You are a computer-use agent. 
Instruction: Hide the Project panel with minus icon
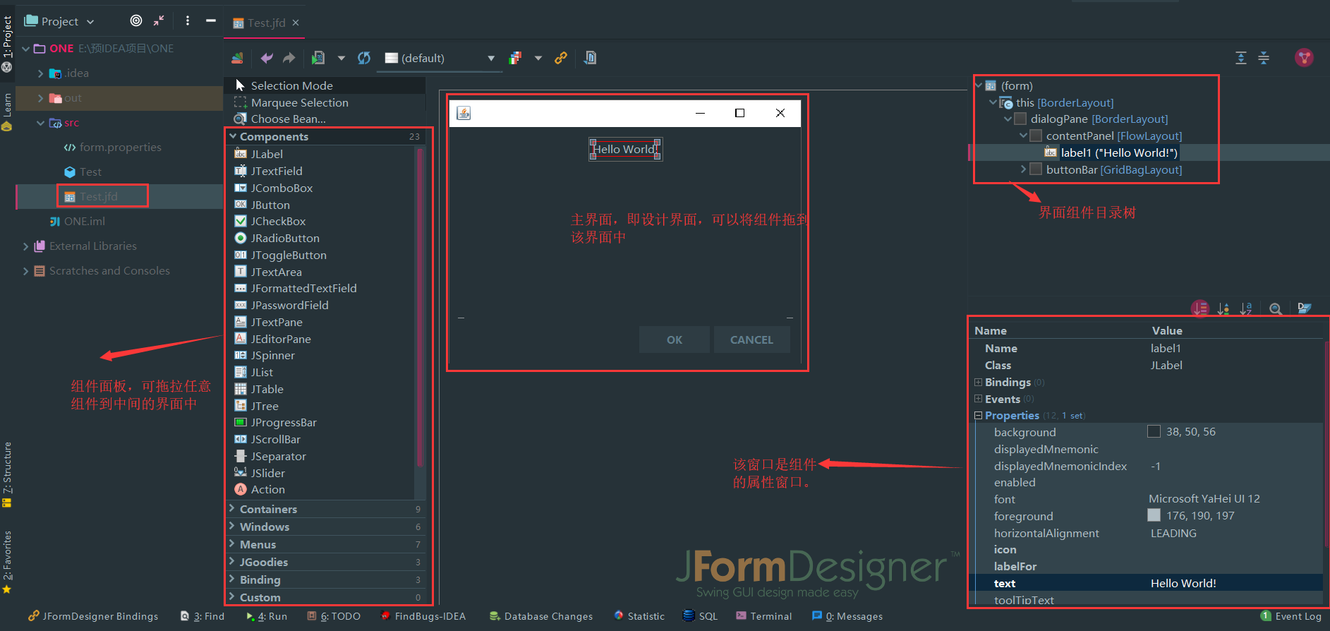210,21
